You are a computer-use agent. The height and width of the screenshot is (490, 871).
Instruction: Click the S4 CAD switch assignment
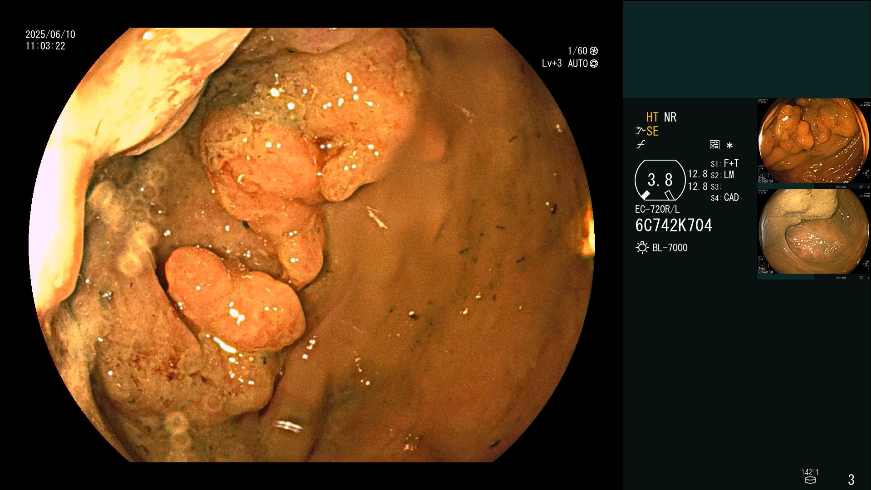[x=725, y=198]
